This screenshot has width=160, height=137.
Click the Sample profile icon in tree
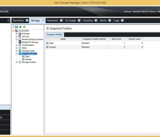(23, 59)
